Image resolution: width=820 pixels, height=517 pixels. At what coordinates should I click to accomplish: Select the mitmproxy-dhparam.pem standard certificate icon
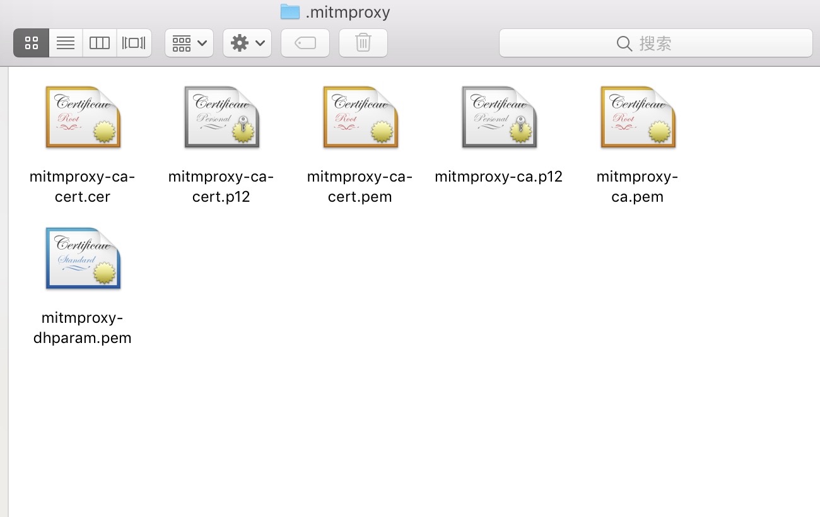(x=82, y=258)
